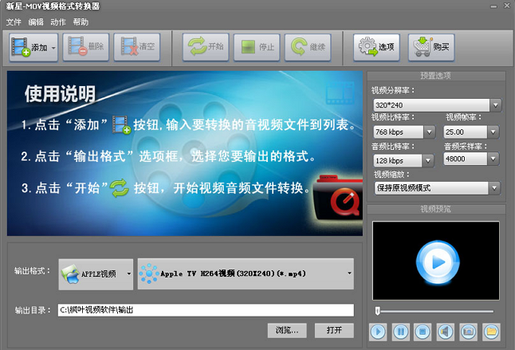
Task: Open the 添加 button dropdown arrow
Action: (x=53, y=48)
